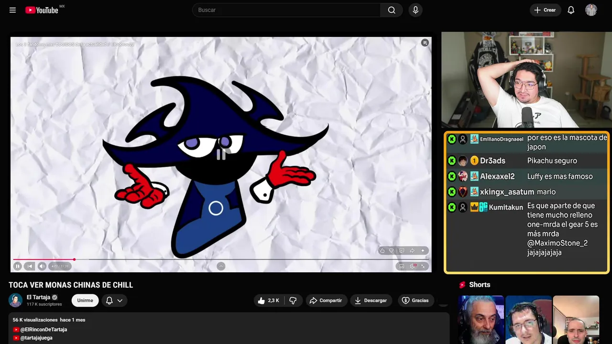Screen dimensions: 612x344
Task: Click the in-player share arrow icon
Action: [412, 251]
